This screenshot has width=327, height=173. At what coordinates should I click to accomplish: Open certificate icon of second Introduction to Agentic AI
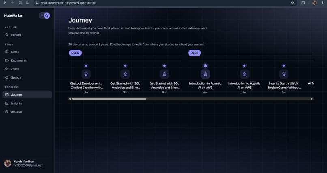click(244, 74)
